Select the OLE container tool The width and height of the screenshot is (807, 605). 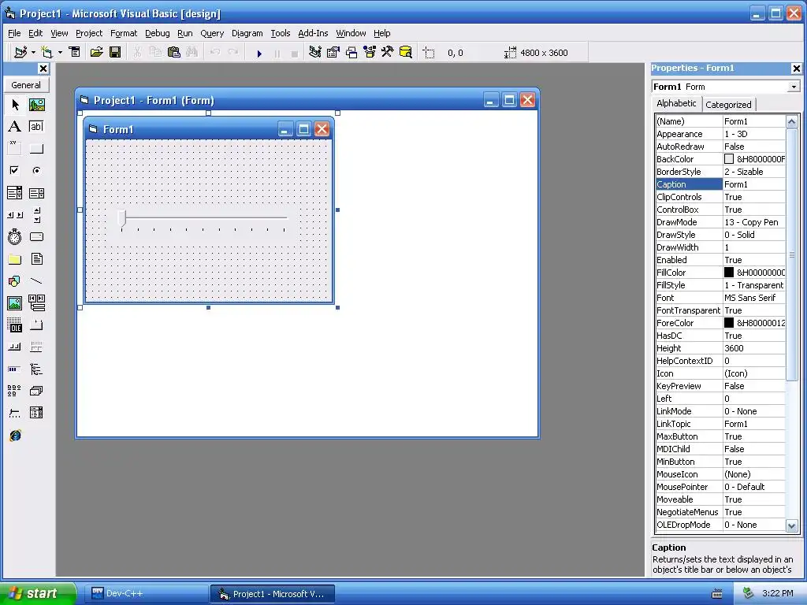[15, 325]
